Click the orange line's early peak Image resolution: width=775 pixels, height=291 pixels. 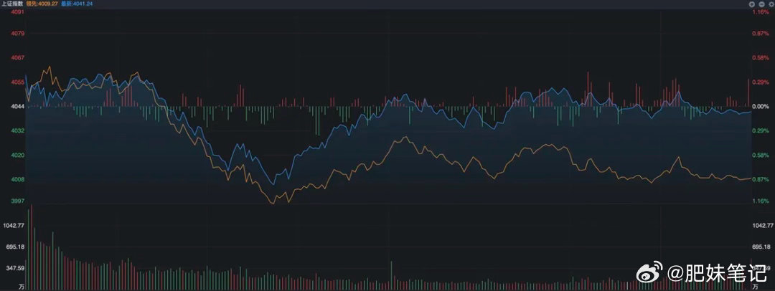(x=49, y=67)
